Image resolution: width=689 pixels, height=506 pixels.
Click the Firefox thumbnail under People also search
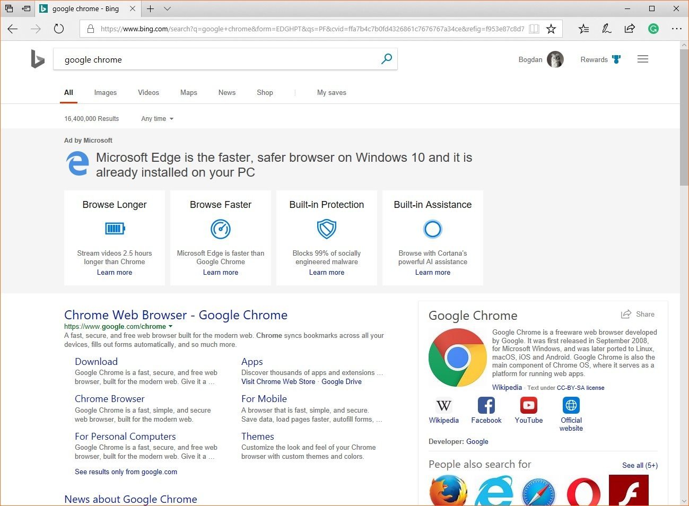pos(448,491)
